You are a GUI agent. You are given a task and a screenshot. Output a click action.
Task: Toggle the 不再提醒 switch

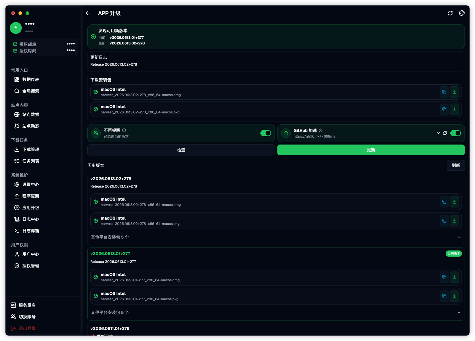(266, 133)
